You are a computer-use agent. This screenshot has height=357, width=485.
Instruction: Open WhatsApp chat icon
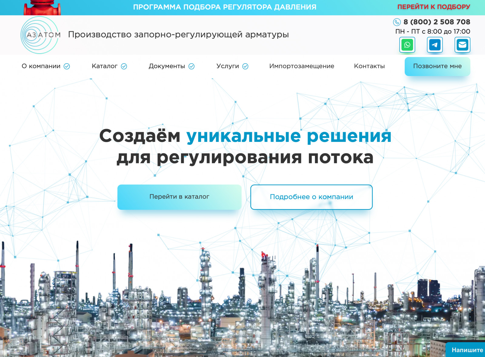click(407, 45)
